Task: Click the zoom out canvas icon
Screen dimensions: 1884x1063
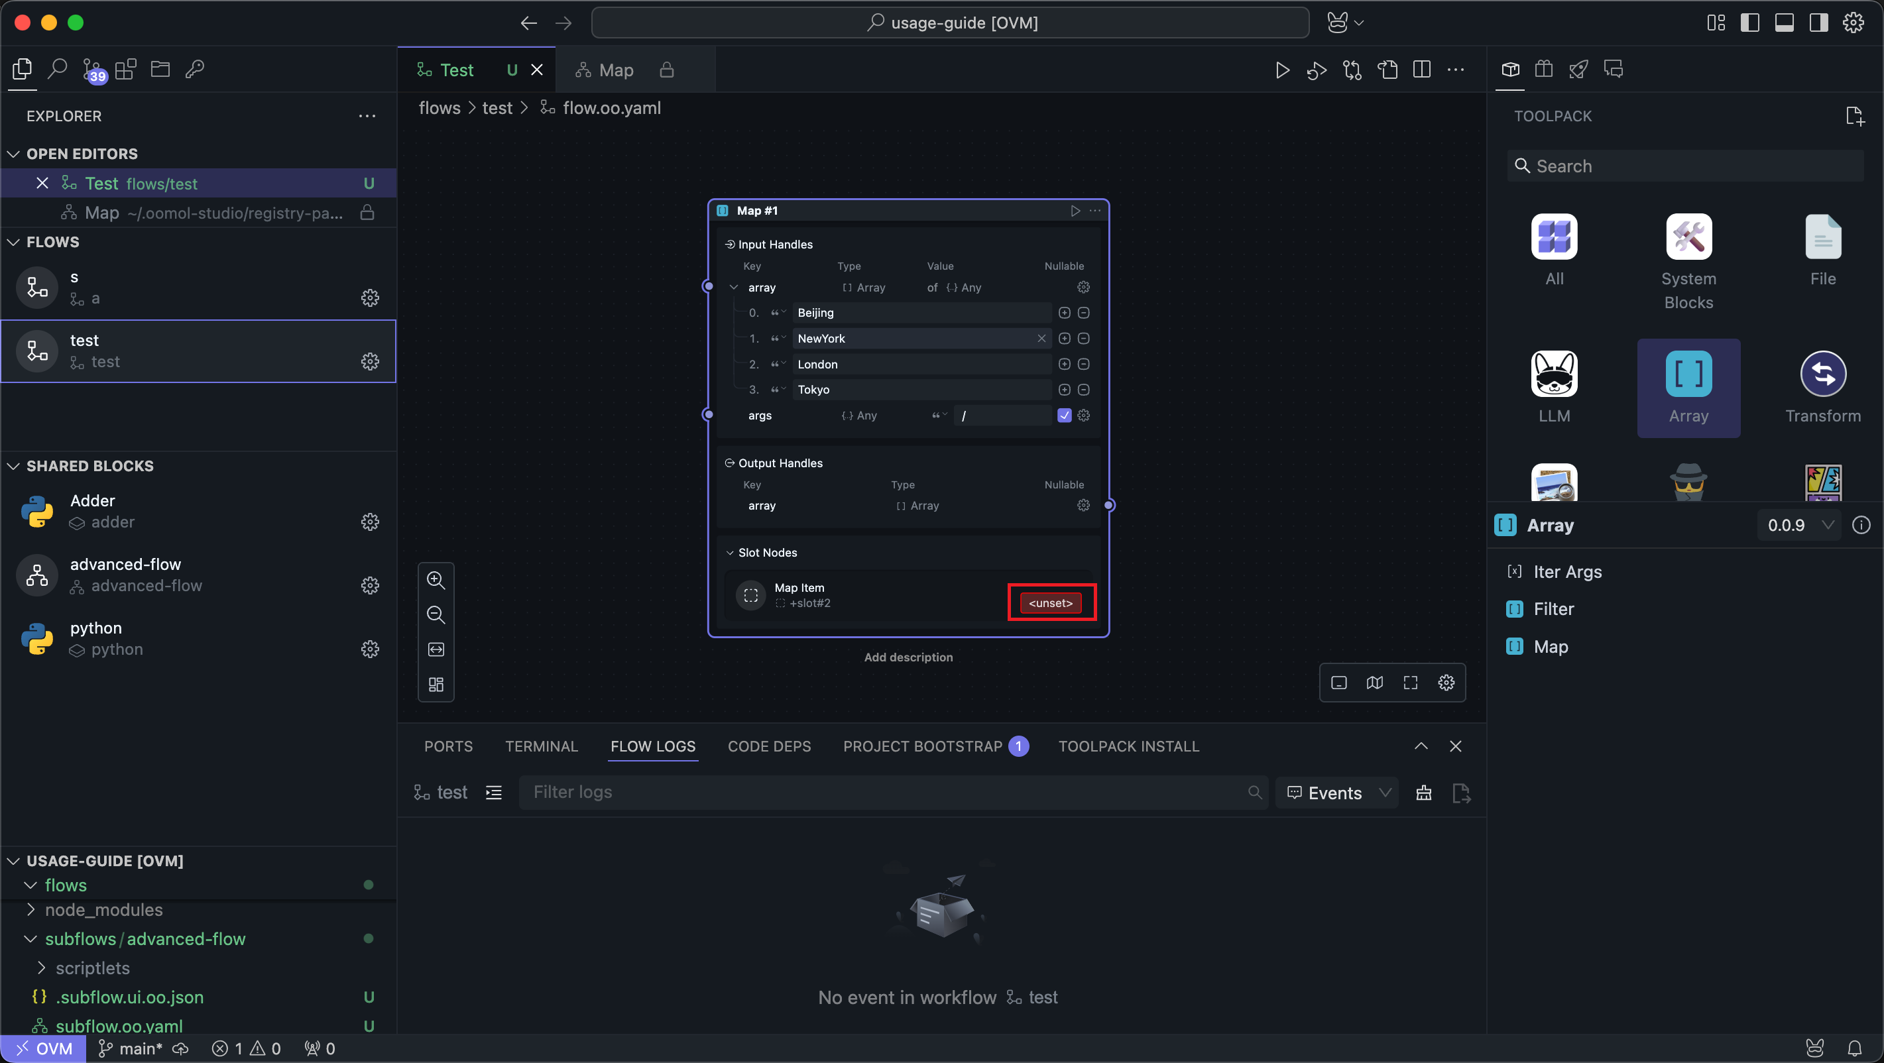Action: coord(436,615)
